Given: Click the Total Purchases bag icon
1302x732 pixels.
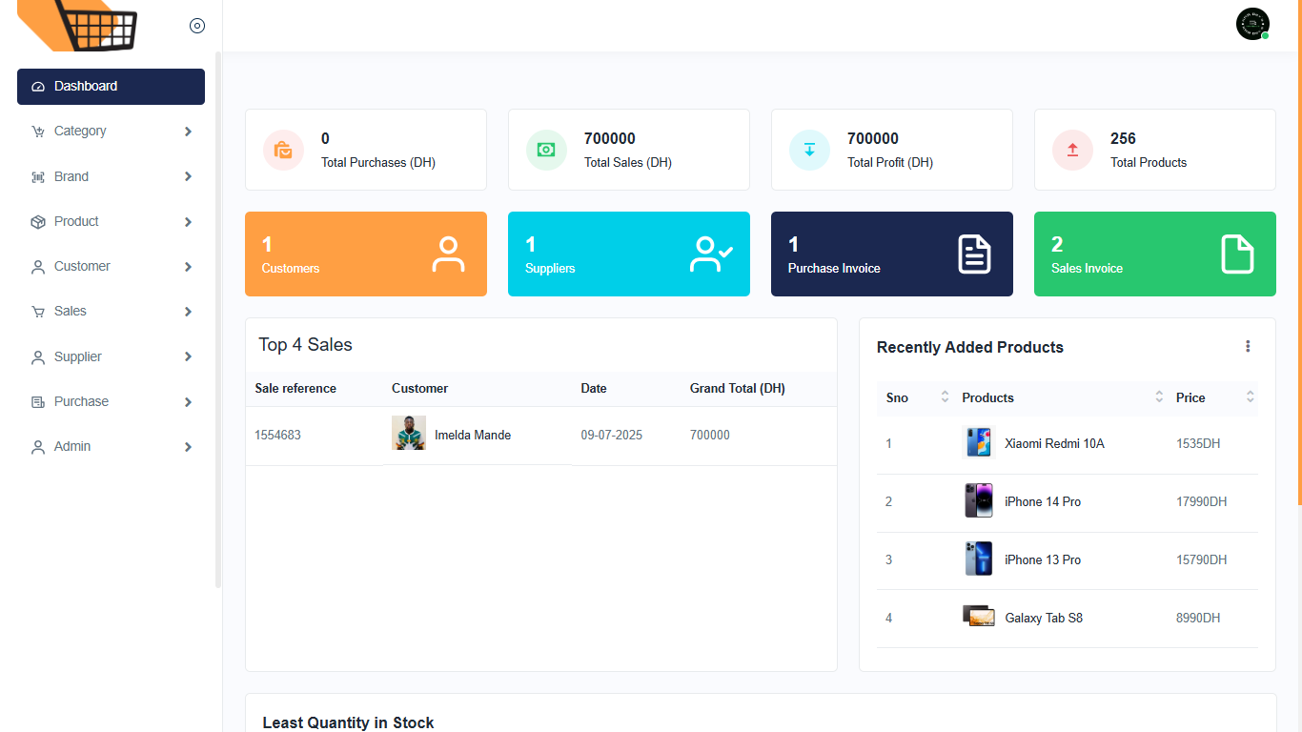Looking at the screenshot, I should (x=284, y=150).
